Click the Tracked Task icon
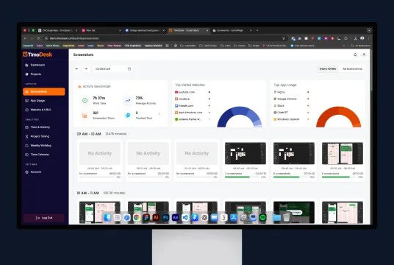Image resolution: width=394 pixels, height=265 pixels. click(x=128, y=116)
